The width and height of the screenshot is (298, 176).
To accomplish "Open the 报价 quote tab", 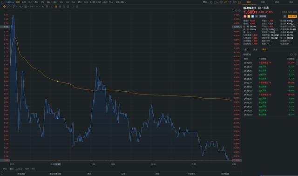I will click(x=249, y=2).
